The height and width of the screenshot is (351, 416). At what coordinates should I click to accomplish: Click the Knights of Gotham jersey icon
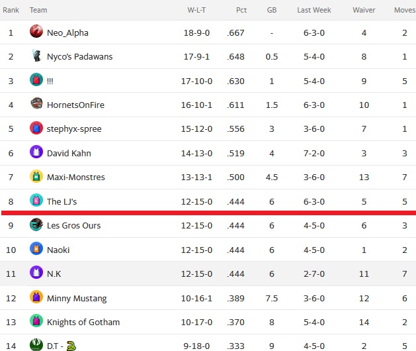(36, 321)
